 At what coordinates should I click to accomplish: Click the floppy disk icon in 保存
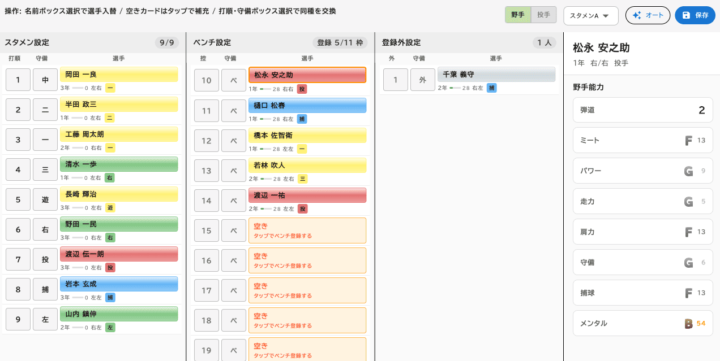click(686, 15)
